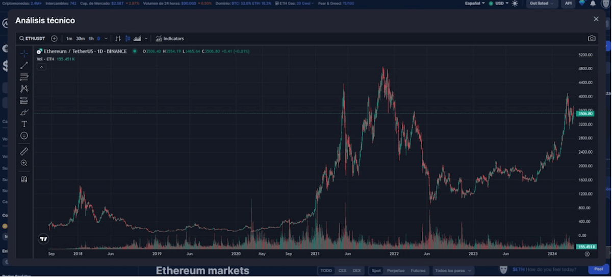Click the 3506.80 current price label
The width and height of the screenshot is (612, 277).
585,114
